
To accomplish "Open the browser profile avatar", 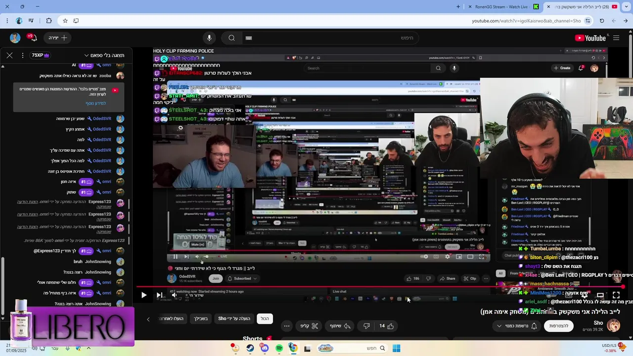I will (x=19, y=21).
